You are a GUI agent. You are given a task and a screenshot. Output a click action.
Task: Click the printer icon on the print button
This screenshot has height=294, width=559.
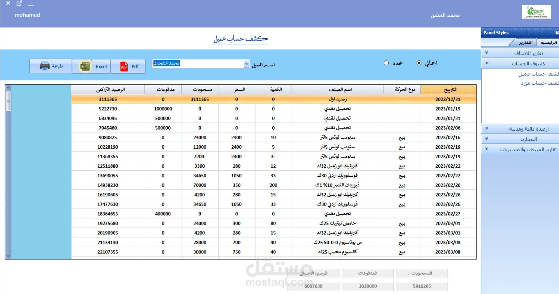click(45, 66)
